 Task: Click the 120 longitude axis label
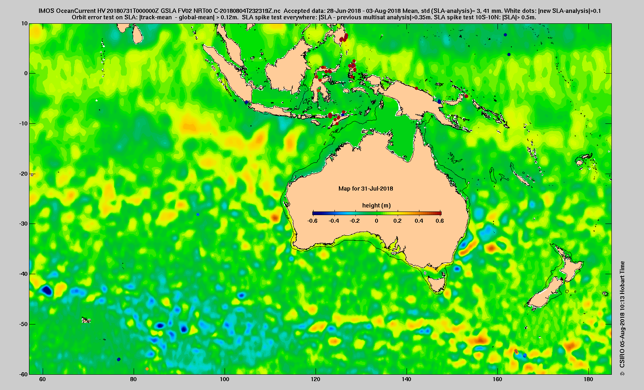315,380
